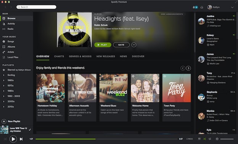
Task: Open the Teen Party playlist cover
Action: pos(177,88)
